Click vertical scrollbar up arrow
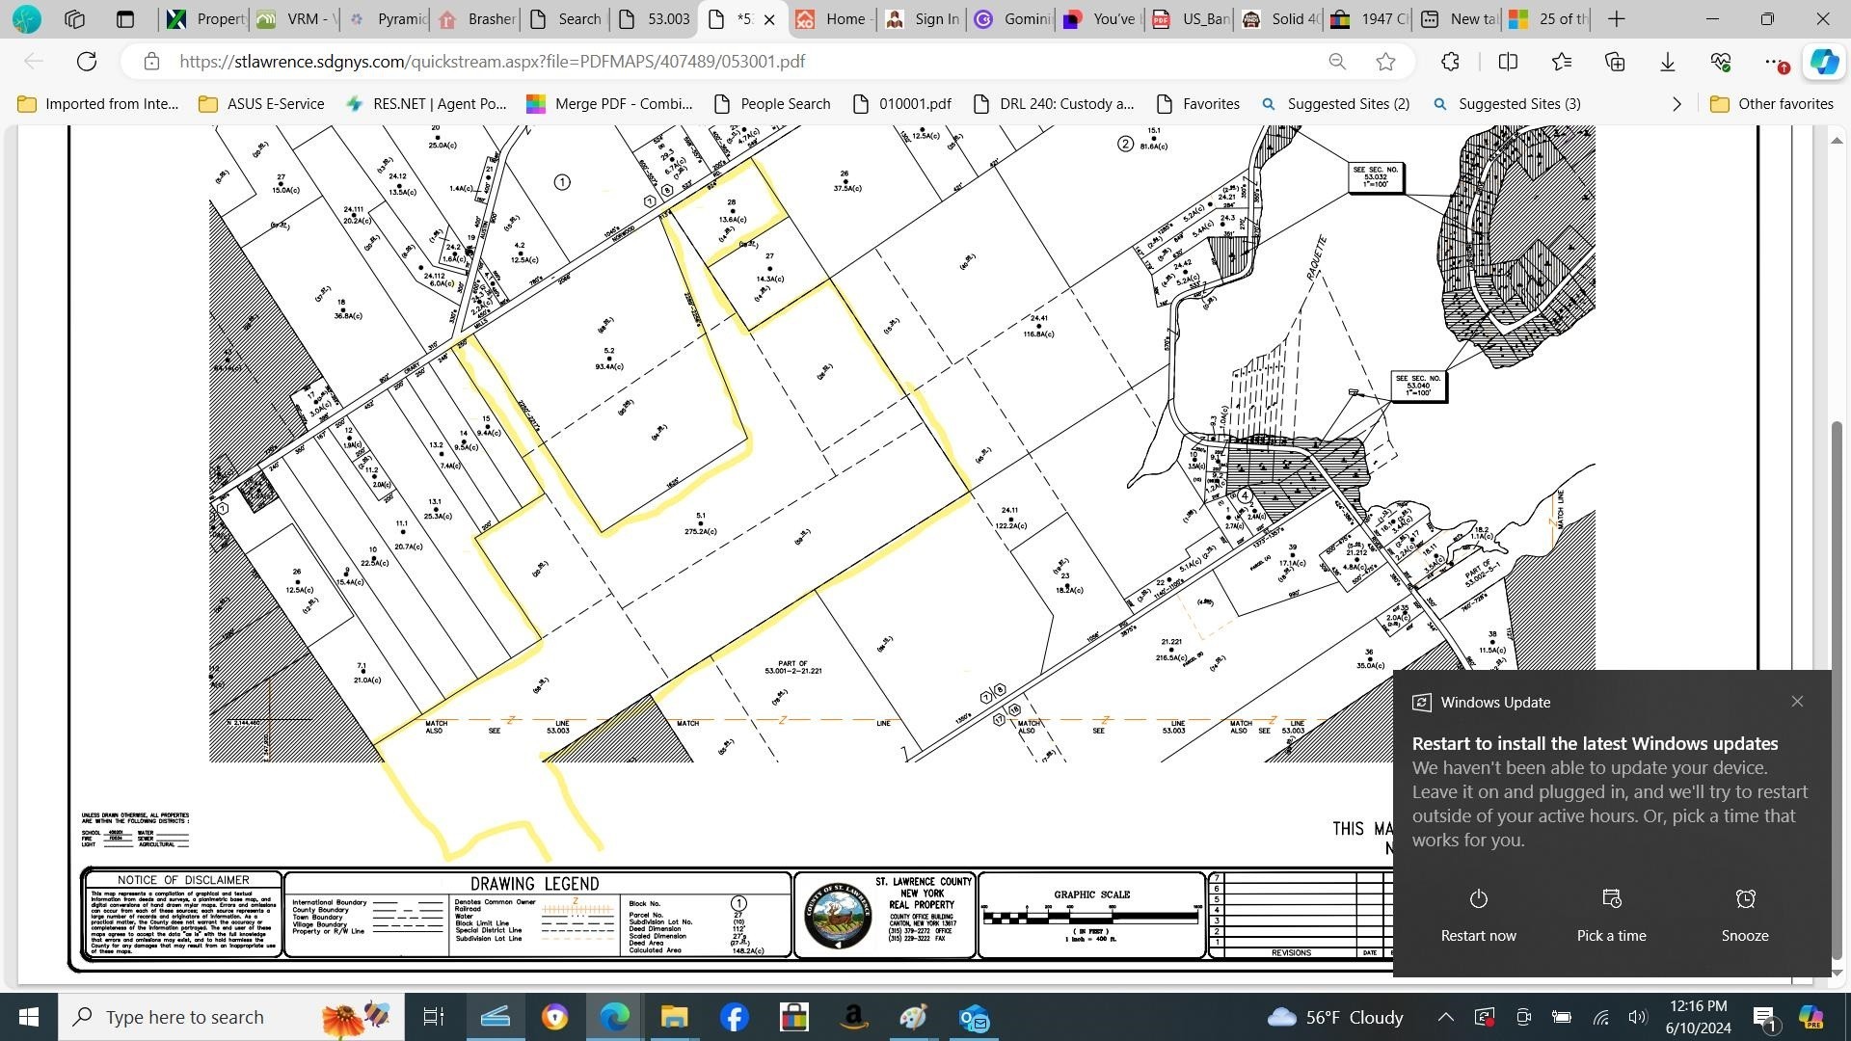1851x1041 pixels. [x=1837, y=141]
